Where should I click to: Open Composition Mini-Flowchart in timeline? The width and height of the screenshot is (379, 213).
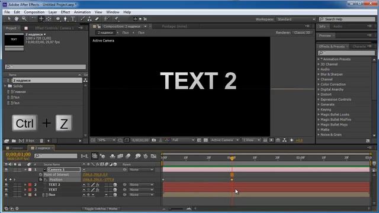click(84, 156)
